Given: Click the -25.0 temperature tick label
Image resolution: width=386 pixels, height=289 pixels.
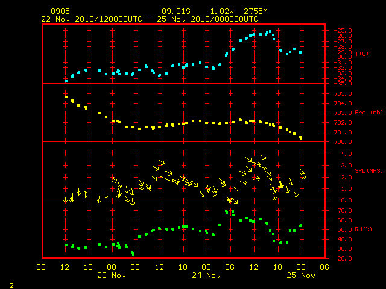Looking at the screenshot, I should click(x=343, y=31).
